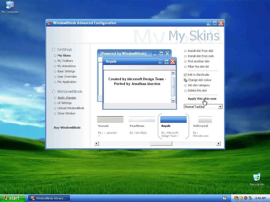Click the red security alert shield tray icon
This screenshot has width=270, height=202.
[x=246, y=198]
